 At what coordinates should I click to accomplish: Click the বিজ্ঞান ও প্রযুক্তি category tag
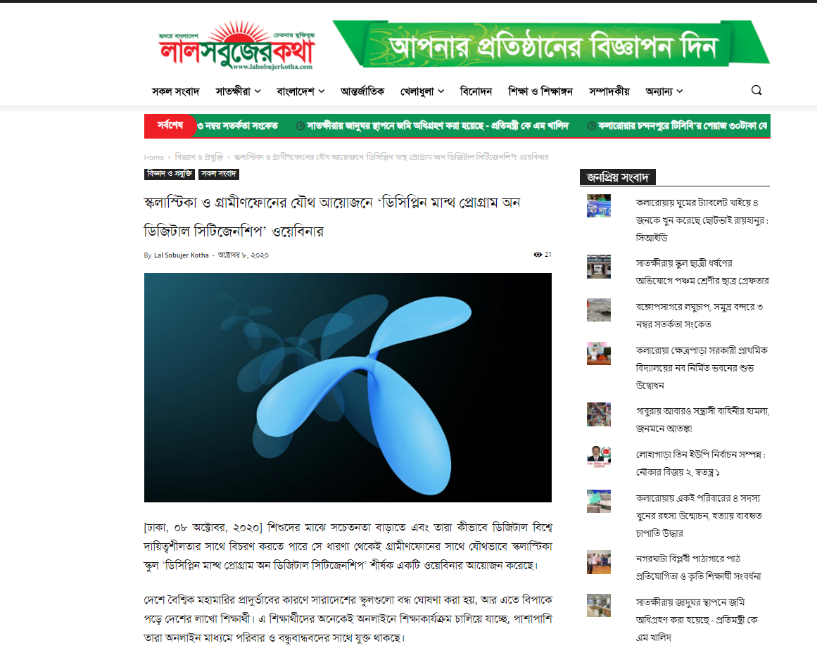point(170,174)
